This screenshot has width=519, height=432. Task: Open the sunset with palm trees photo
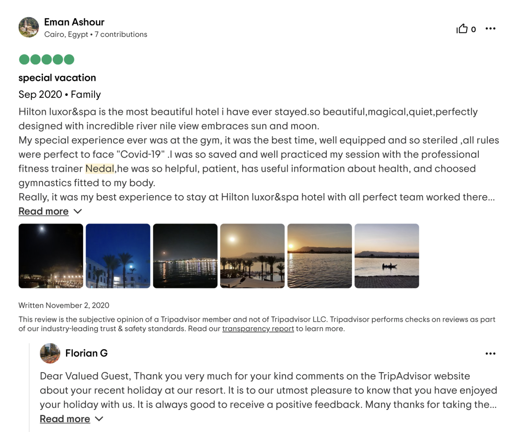click(x=252, y=256)
